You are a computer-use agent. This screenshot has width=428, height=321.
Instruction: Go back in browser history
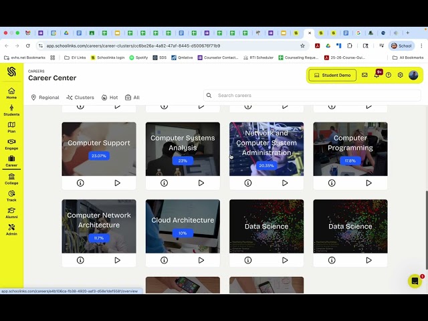[x=7, y=45]
